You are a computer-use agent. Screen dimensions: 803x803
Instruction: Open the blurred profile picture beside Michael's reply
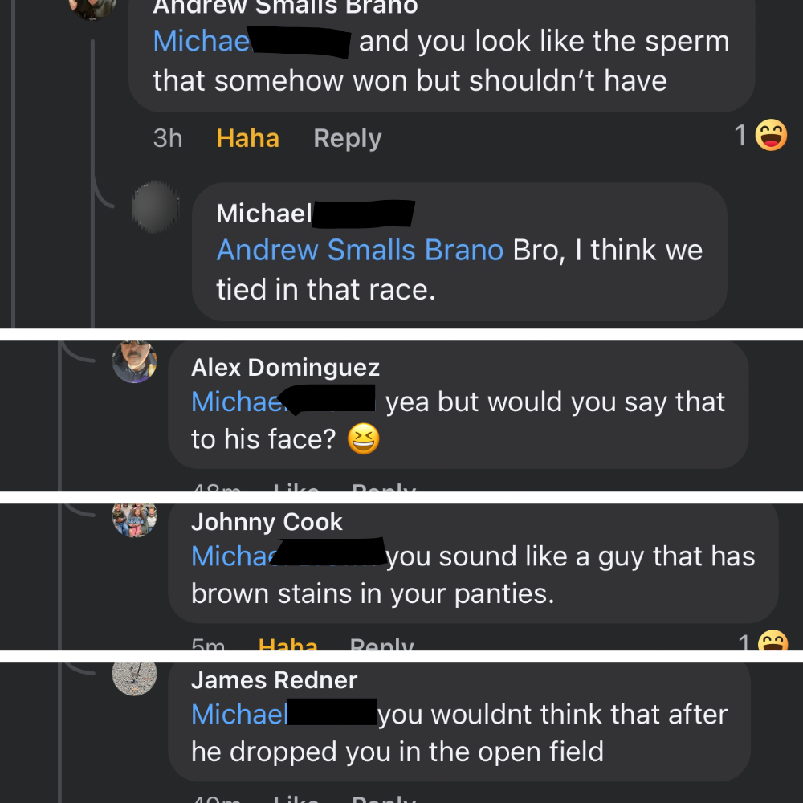coord(154,209)
